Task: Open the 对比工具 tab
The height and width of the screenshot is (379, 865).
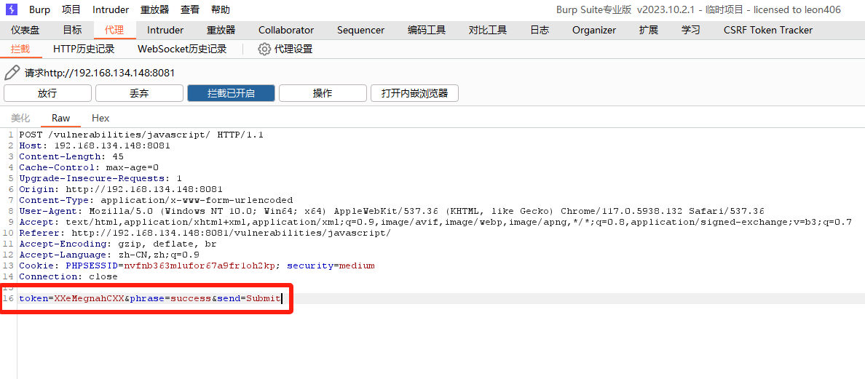Action: (x=488, y=31)
